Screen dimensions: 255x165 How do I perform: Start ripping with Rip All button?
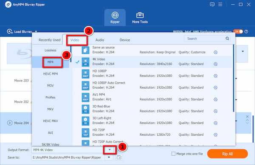tap(227, 154)
